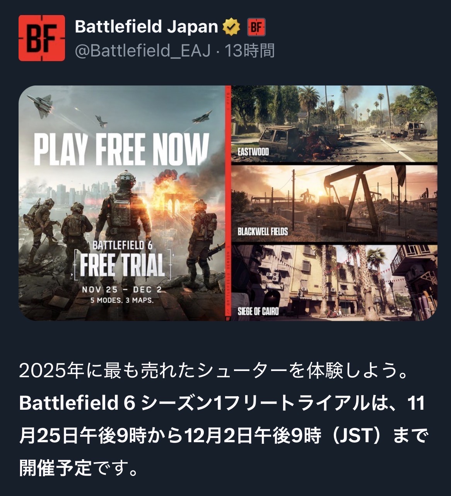Open the @Battlefield_EAJ handle link

click(x=143, y=51)
